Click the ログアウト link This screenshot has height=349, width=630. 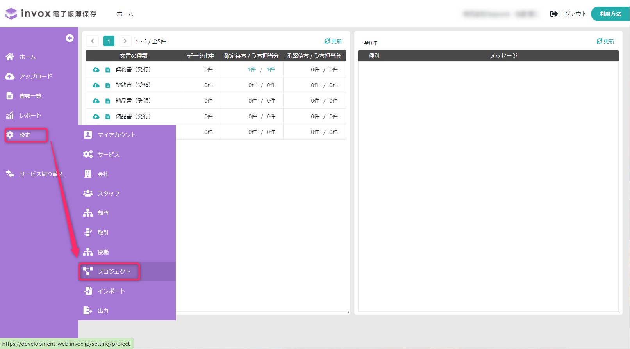point(568,14)
